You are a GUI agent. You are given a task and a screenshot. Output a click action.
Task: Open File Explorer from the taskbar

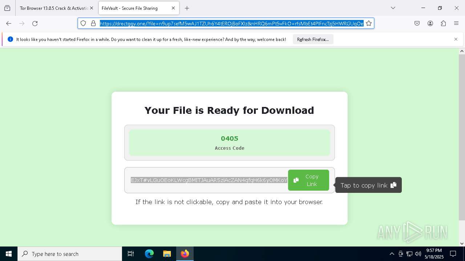pyautogui.click(x=167, y=254)
